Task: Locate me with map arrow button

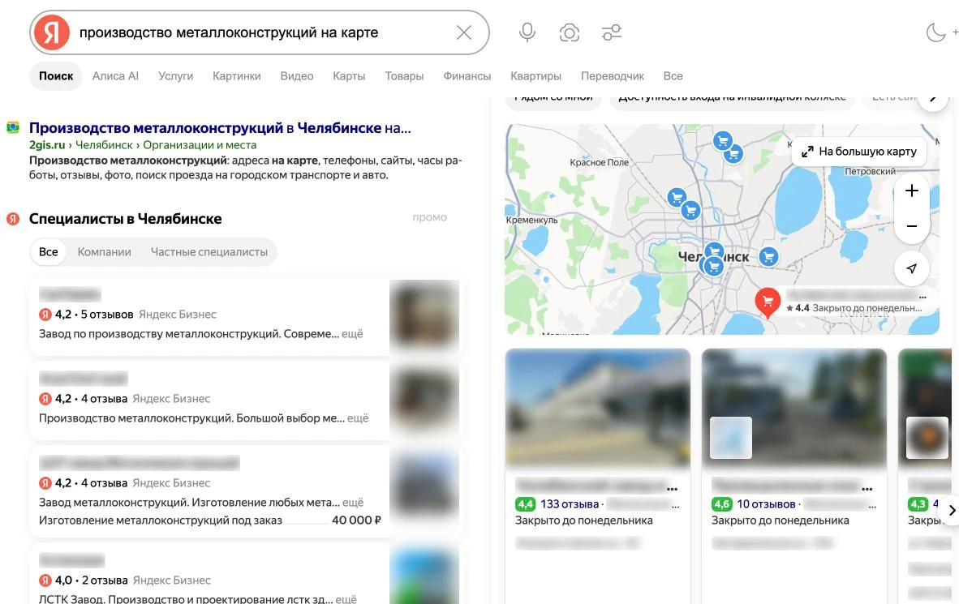Action: (x=911, y=268)
